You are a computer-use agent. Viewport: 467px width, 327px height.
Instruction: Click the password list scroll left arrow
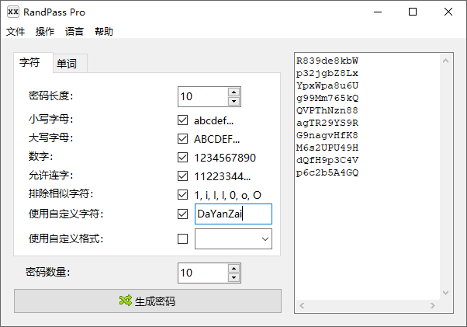point(302,305)
